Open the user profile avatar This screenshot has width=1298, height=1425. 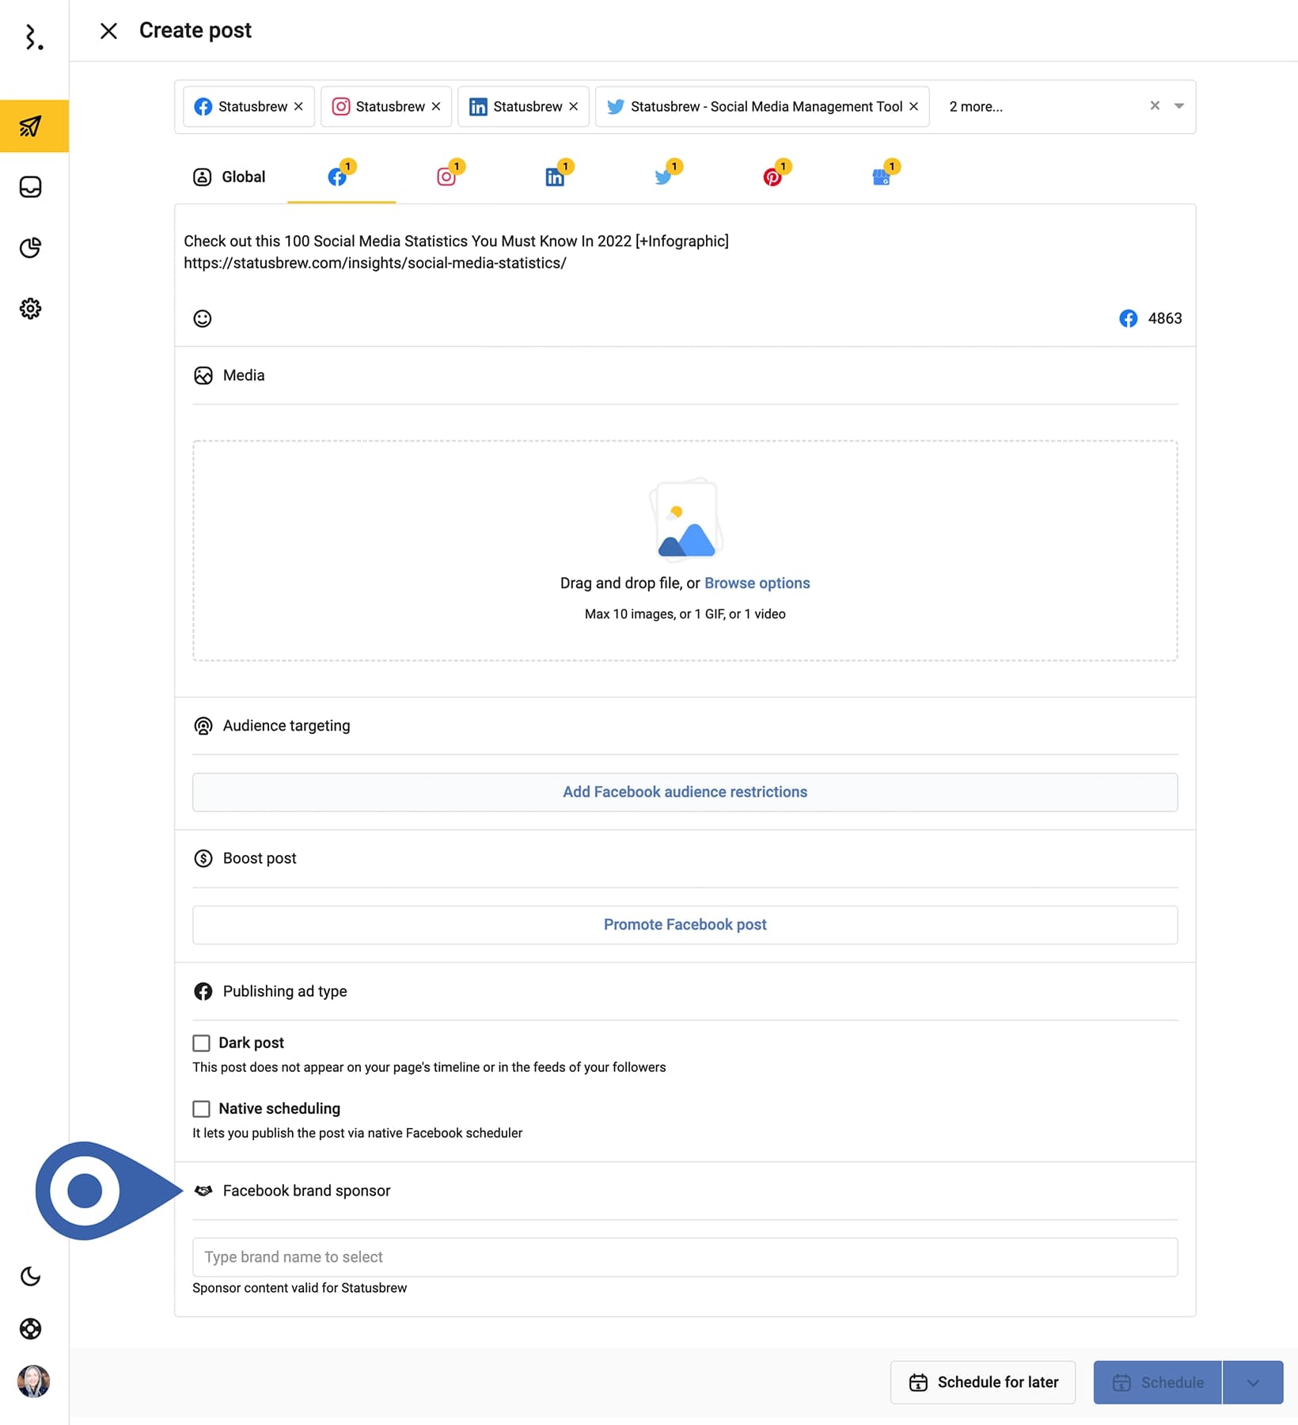coord(33,1381)
